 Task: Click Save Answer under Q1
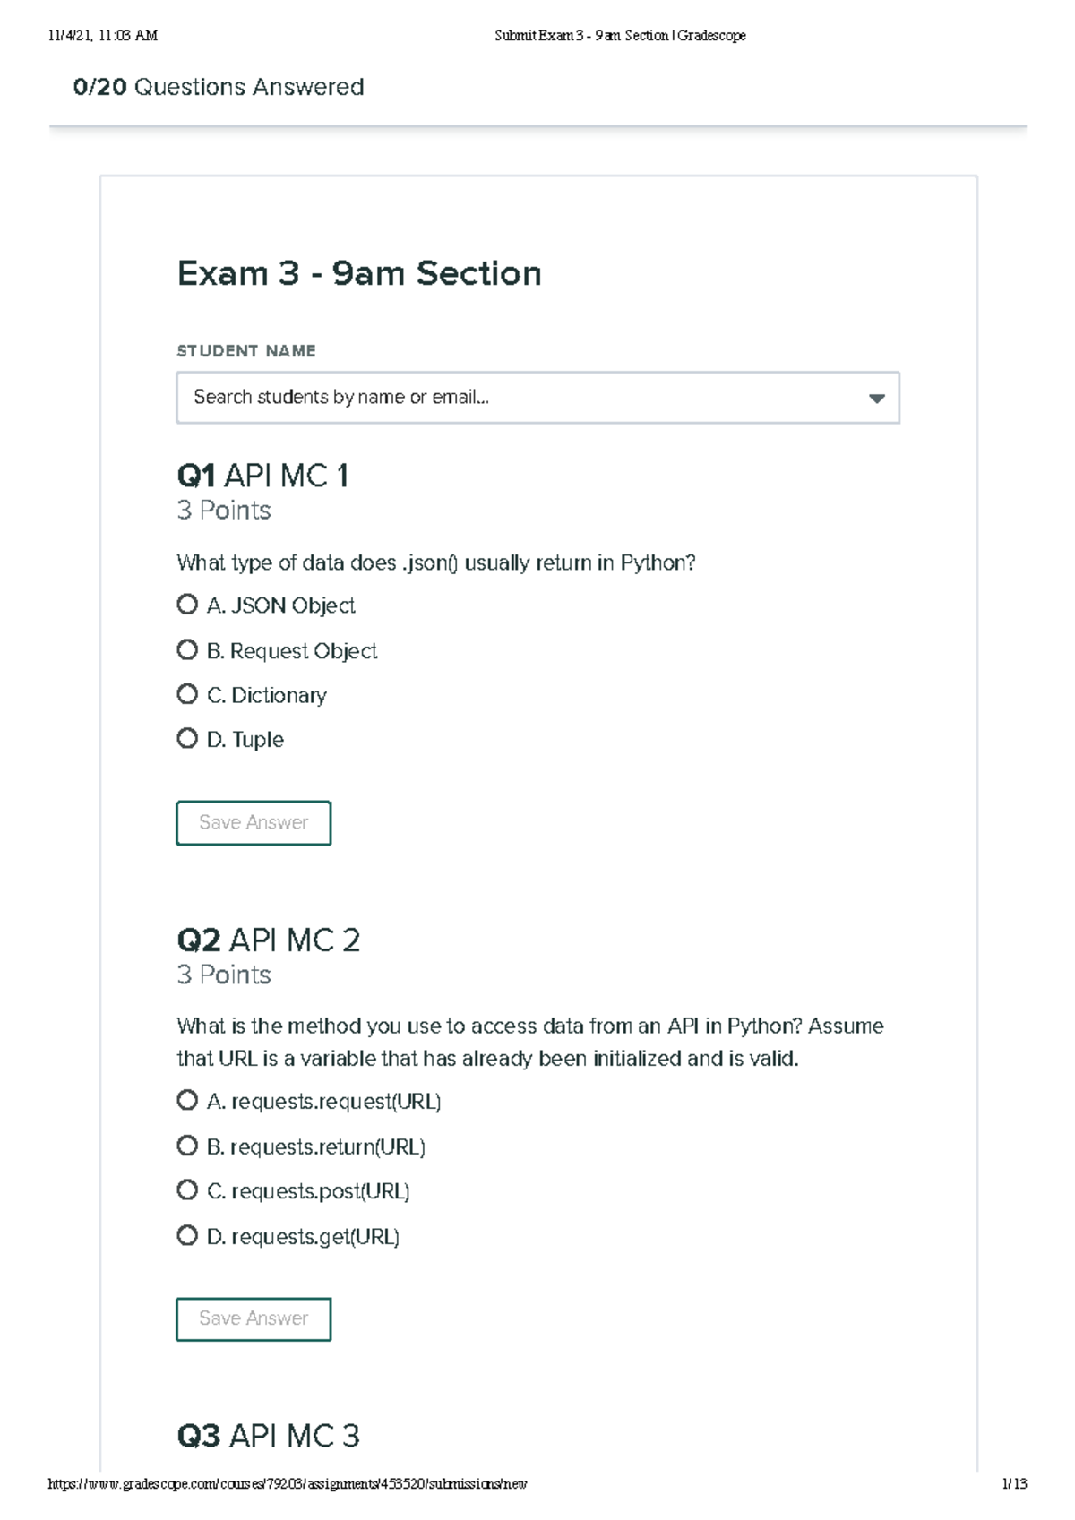click(x=254, y=821)
